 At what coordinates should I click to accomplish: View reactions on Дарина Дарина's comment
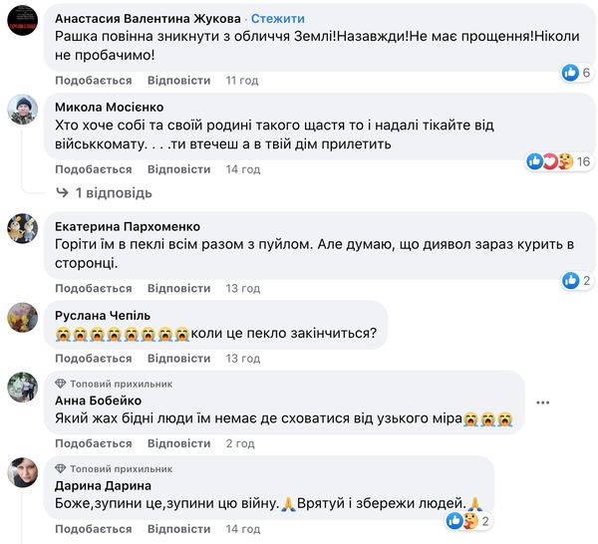(470, 520)
